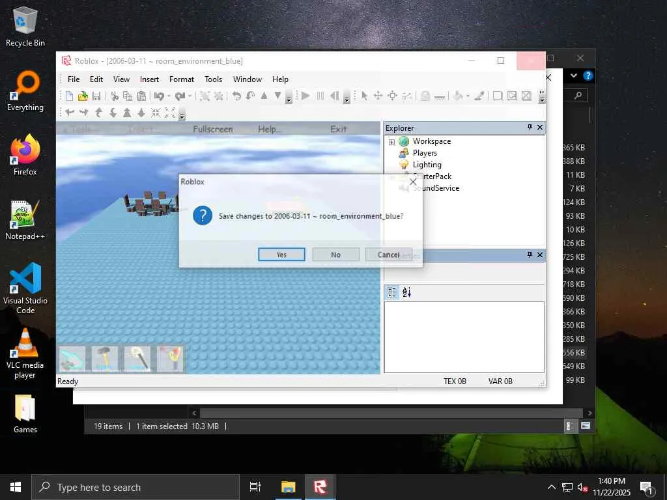This screenshot has height=500, width=667.
Task: Open the Help menu in menu bar
Action: coord(280,79)
